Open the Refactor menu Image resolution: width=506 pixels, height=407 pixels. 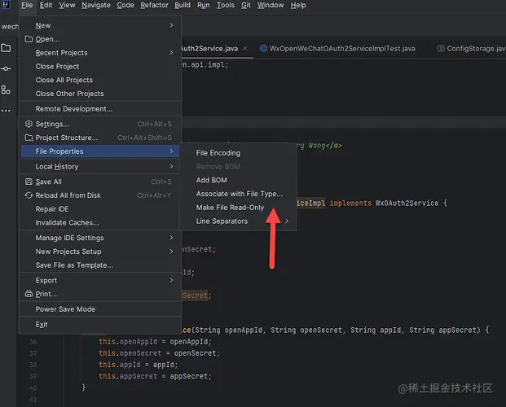pyautogui.click(x=154, y=5)
